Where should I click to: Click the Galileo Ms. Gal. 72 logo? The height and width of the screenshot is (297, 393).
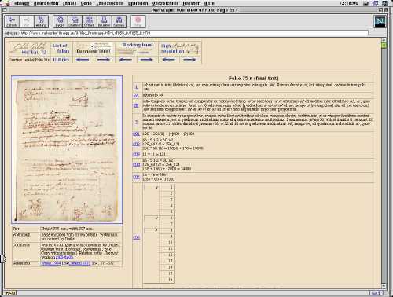tap(29, 49)
